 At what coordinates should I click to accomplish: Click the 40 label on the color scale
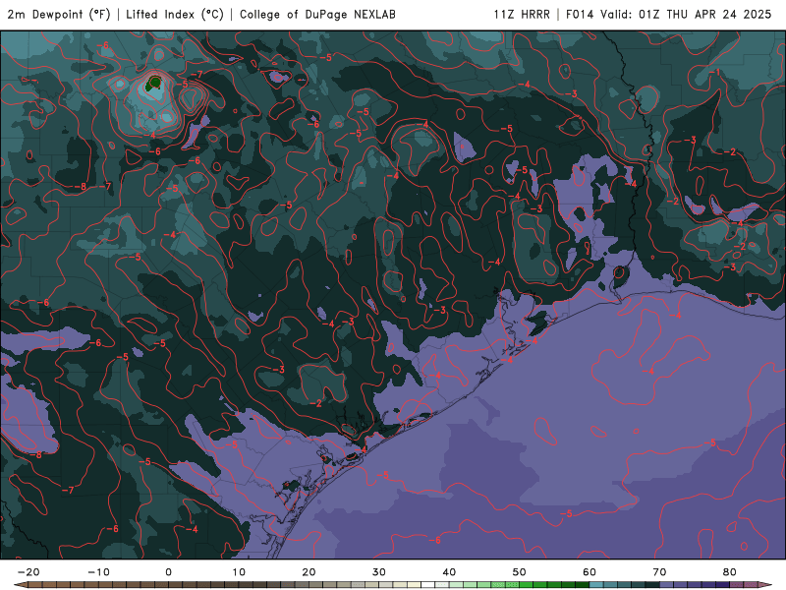click(x=449, y=572)
